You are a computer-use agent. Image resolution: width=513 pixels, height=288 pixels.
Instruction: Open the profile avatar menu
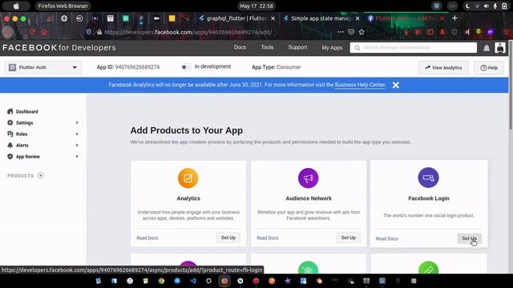pos(500,48)
